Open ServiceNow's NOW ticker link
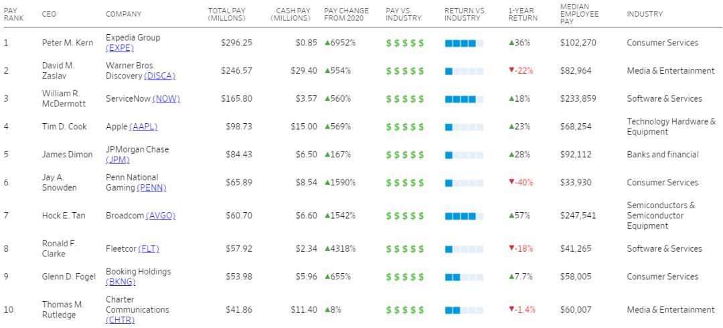Viewport: 723px width, 328px height. point(166,98)
